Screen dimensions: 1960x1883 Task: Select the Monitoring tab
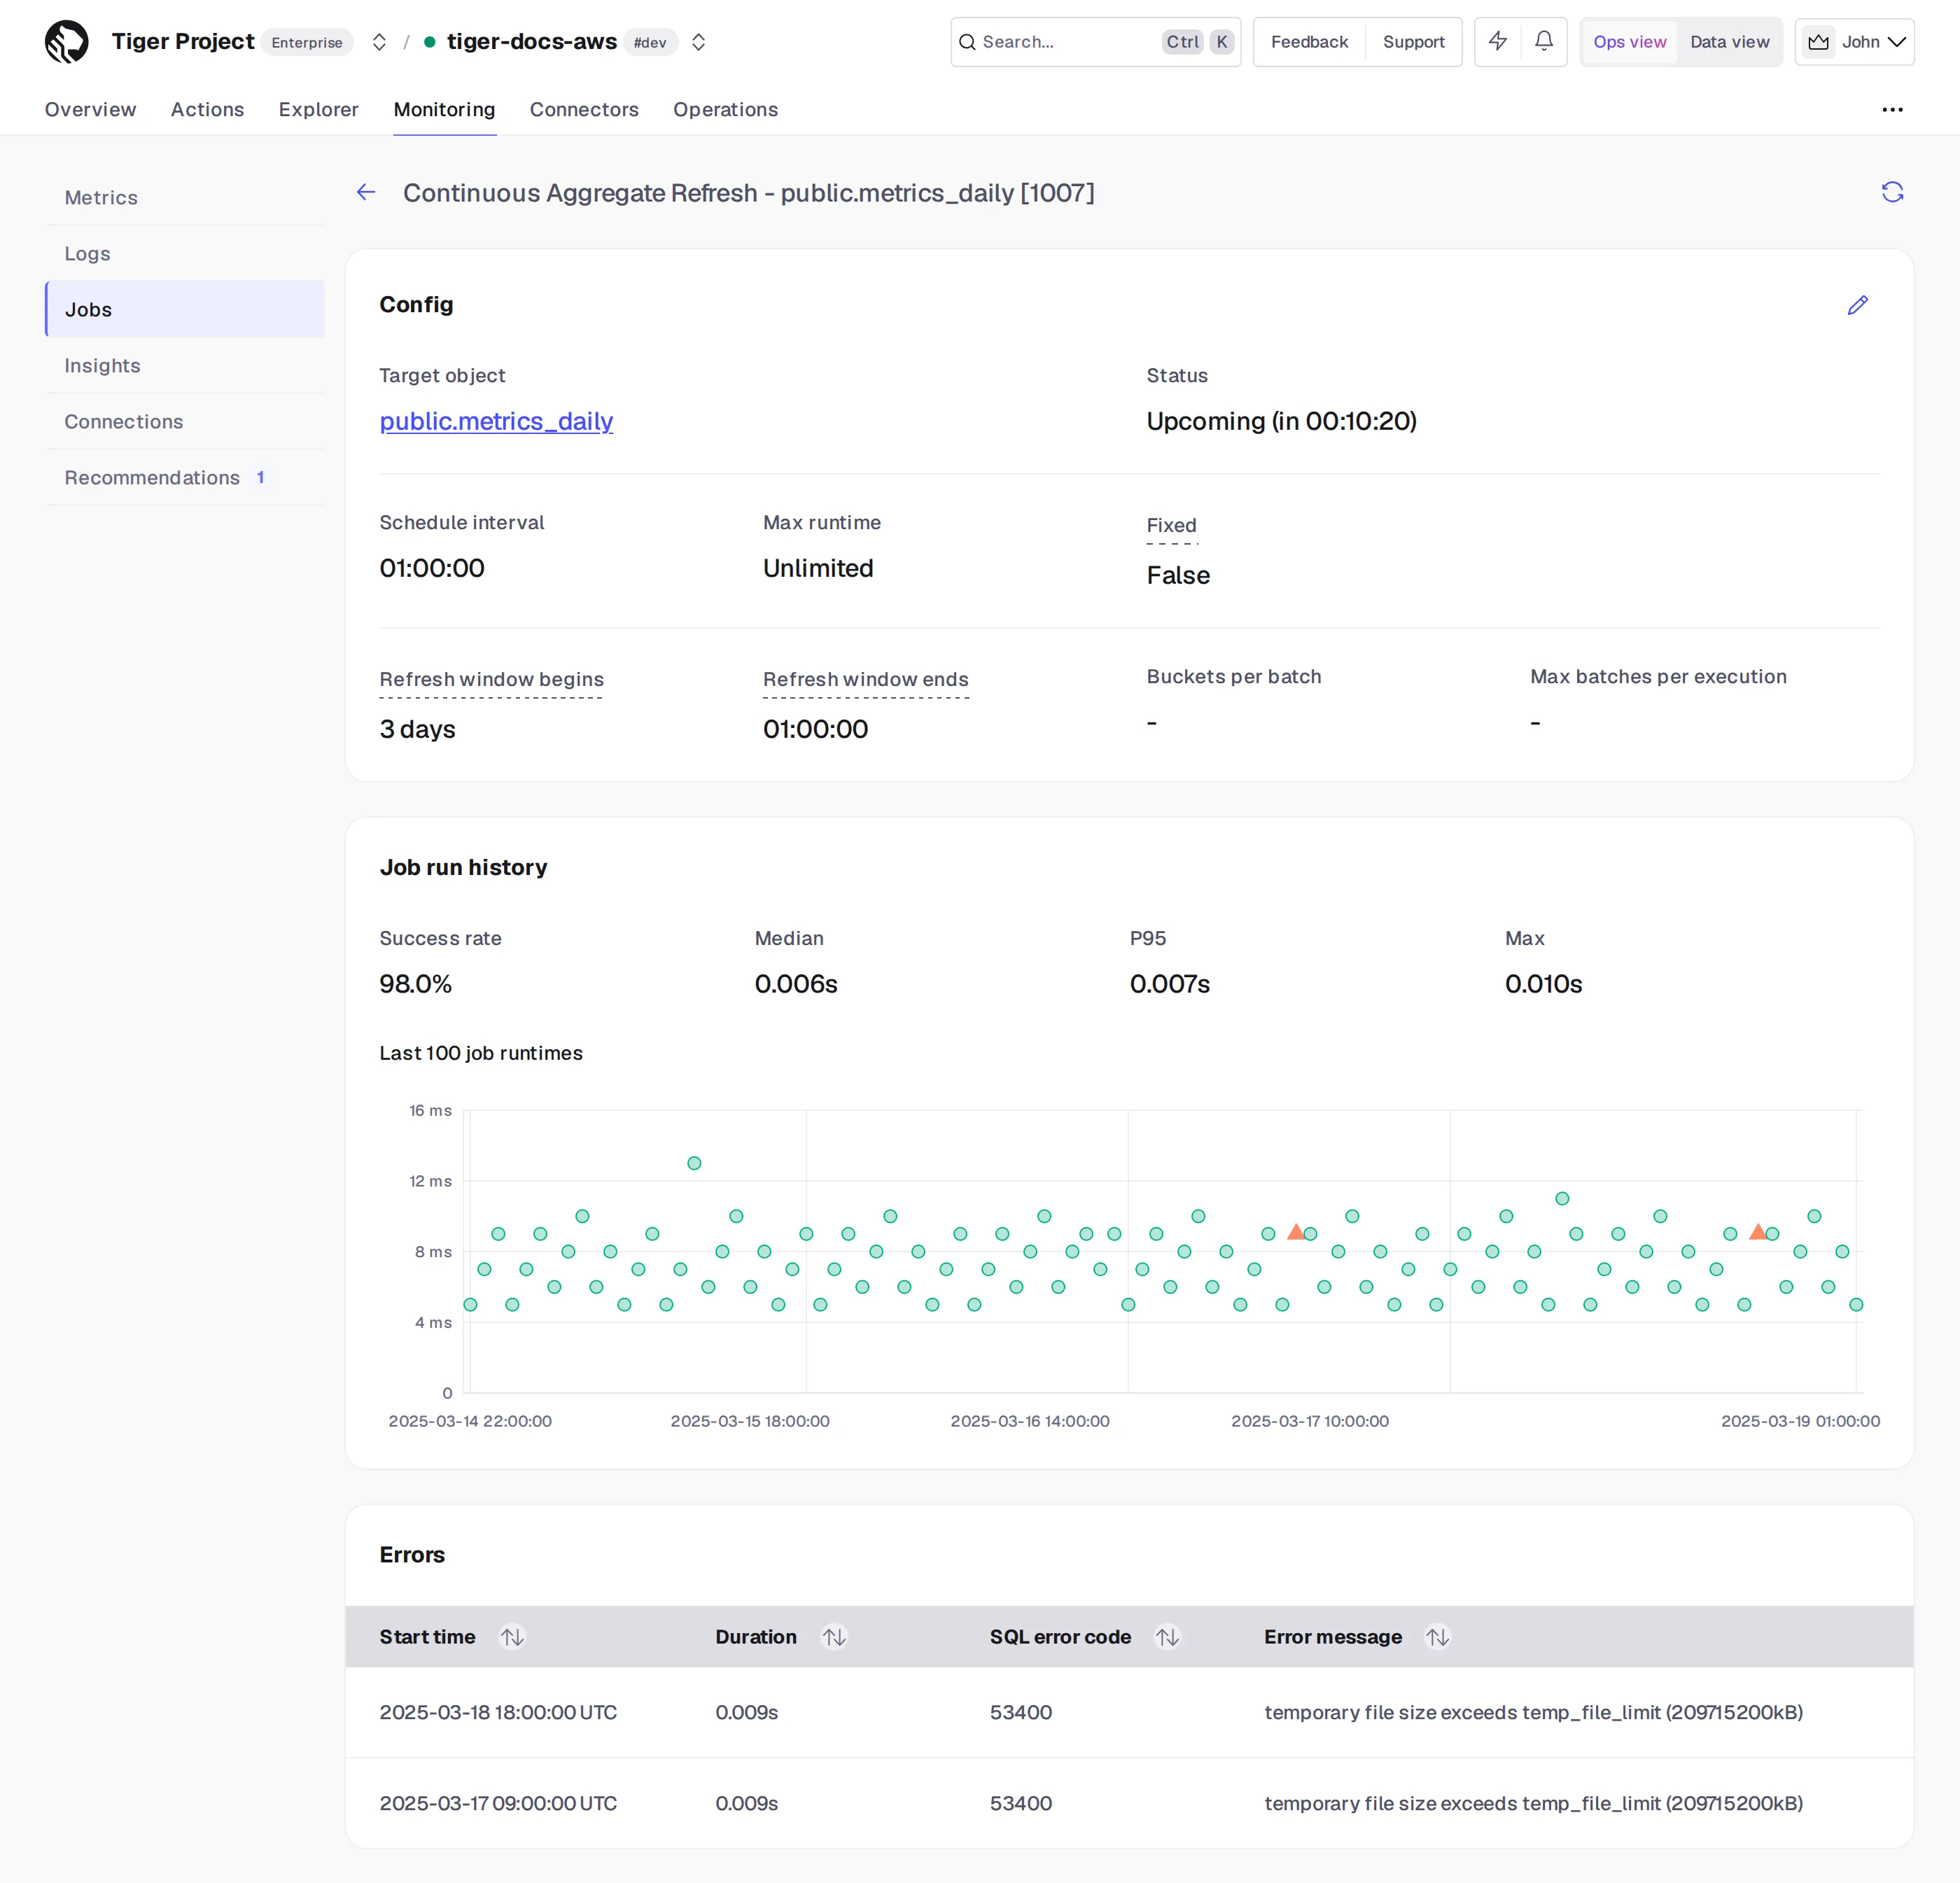[x=444, y=109]
